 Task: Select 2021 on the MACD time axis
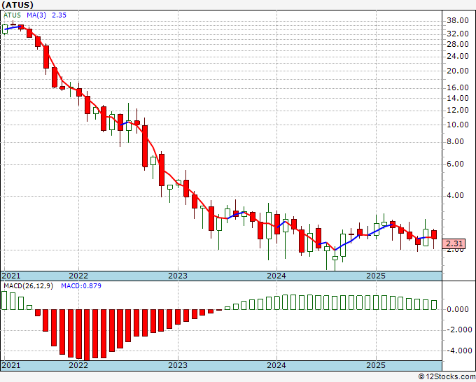[x=11, y=365]
